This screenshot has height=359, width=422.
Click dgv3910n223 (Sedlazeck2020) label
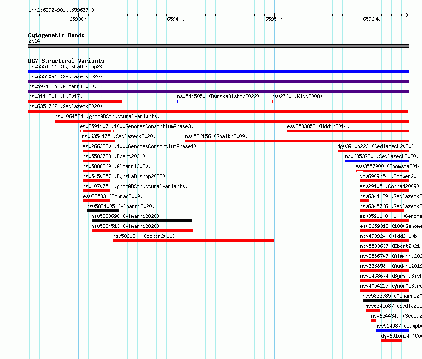pos(376,146)
